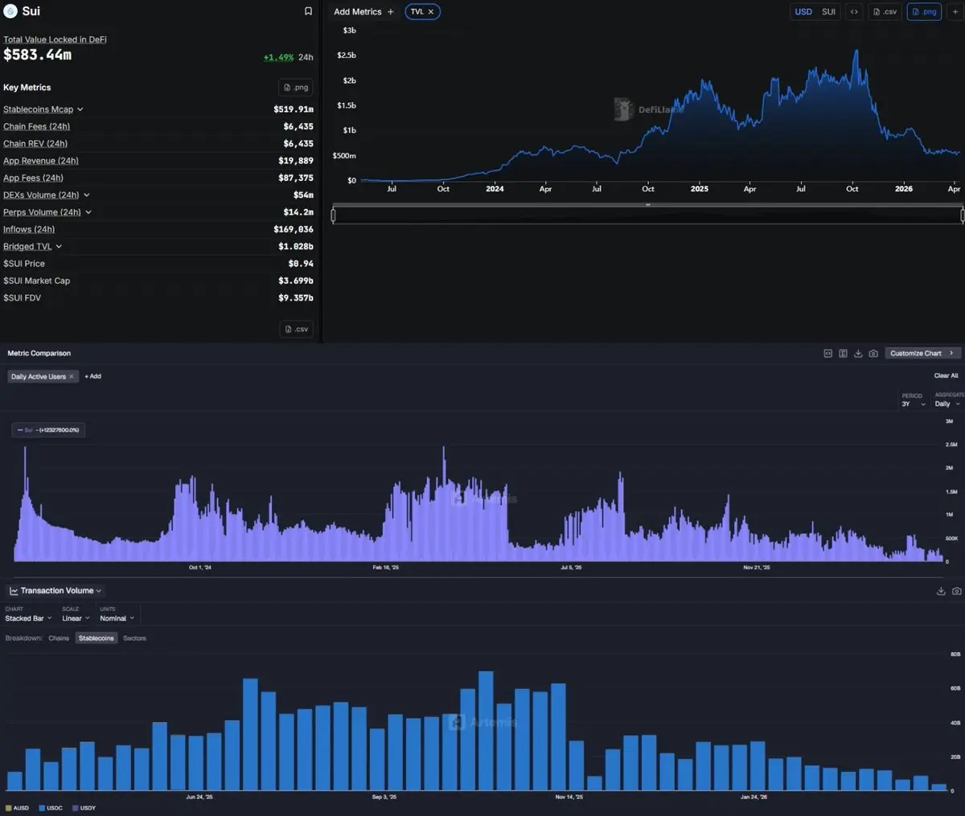965x816 pixels.
Task: Switch chart denomination to USD
Action: [x=803, y=12]
